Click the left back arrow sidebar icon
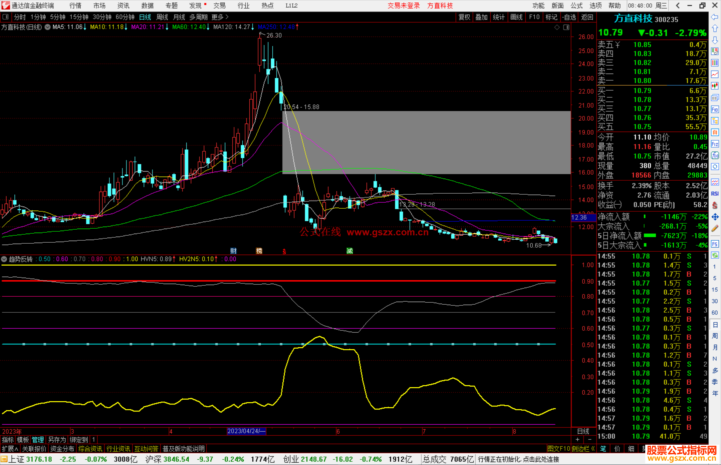 tap(715, 17)
